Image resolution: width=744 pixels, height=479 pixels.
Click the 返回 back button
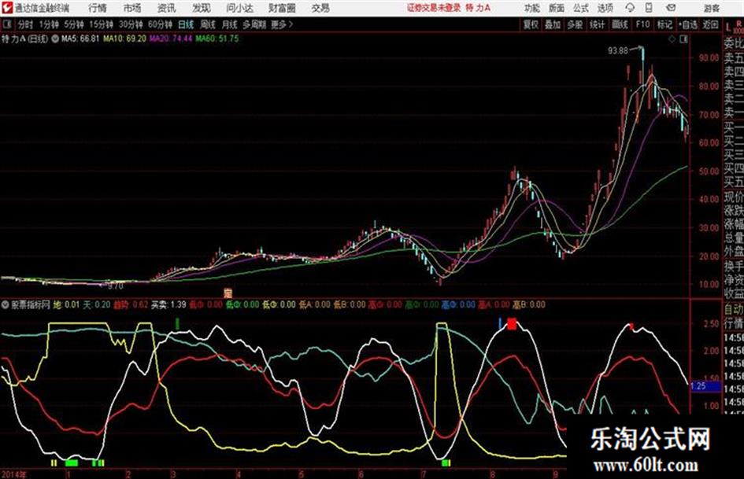coord(710,24)
